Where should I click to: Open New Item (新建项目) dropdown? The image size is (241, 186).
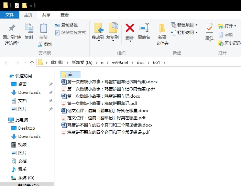184,25
